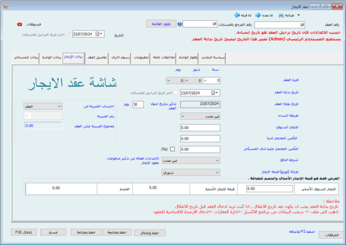Viewport: 346px width, 245px height.
Task: Open the YouTube videos icon
Action: click(x=20, y=24)
